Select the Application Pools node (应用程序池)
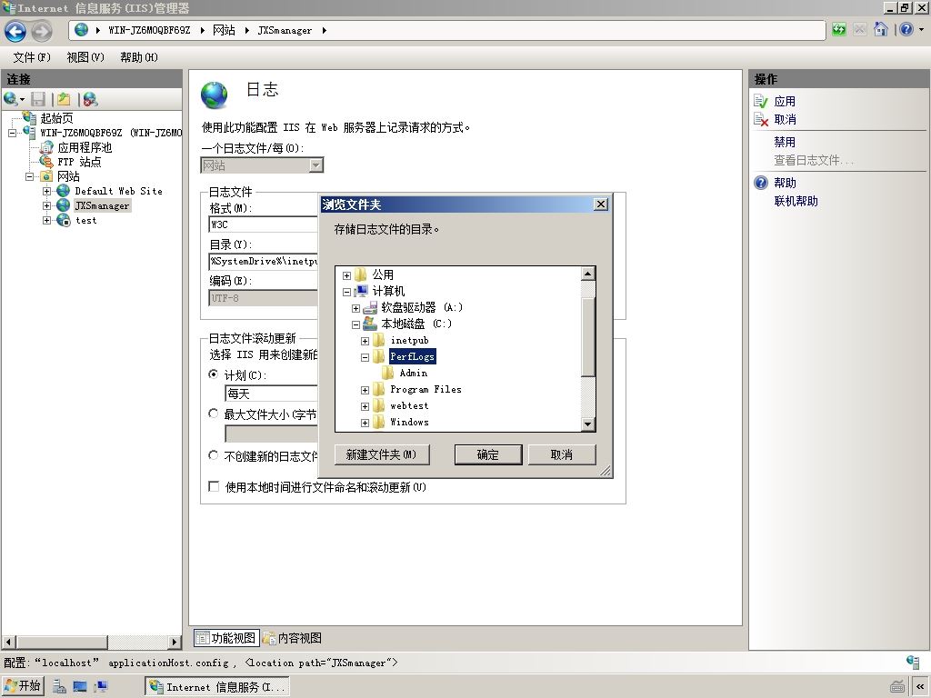 (85, 147)
